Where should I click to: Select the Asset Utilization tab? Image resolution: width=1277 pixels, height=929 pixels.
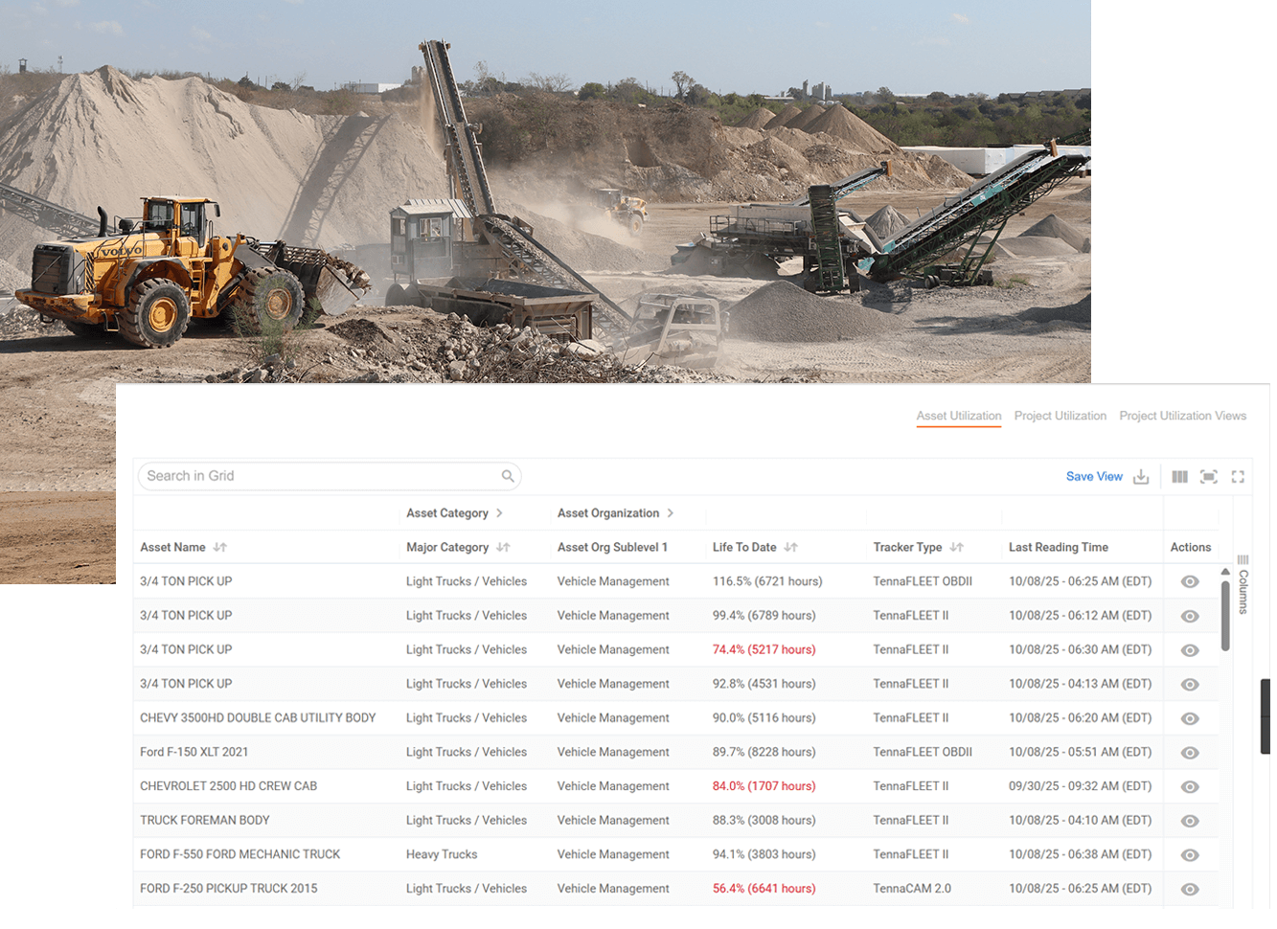pyautogui.click(x=958, y=416)
